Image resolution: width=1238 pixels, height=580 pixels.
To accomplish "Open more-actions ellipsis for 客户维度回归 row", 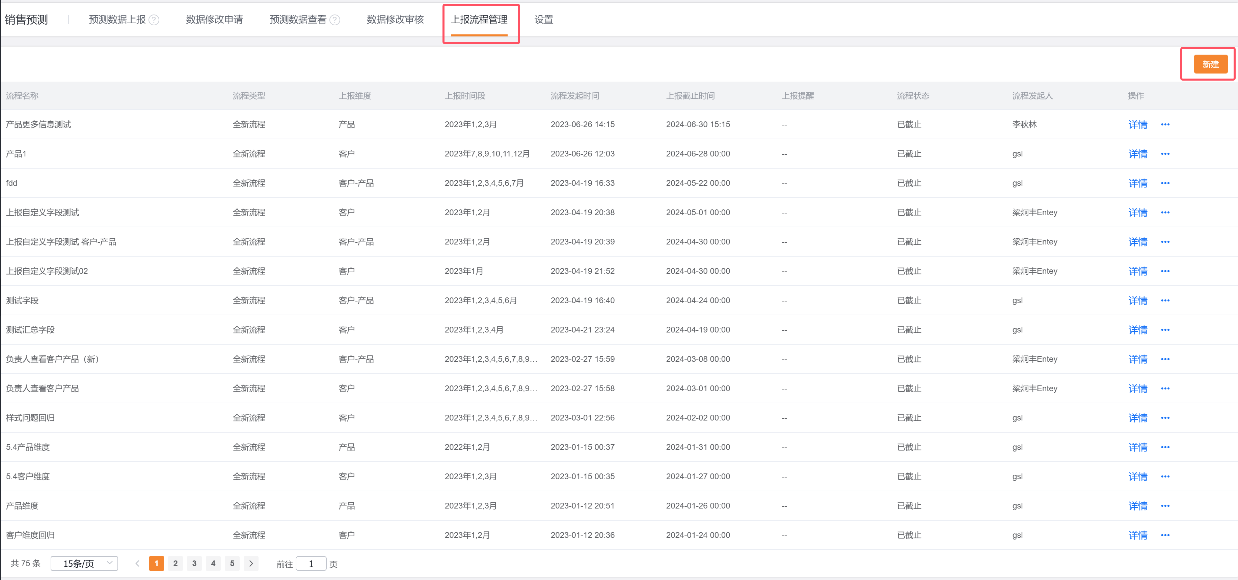I will (1165, 535).
